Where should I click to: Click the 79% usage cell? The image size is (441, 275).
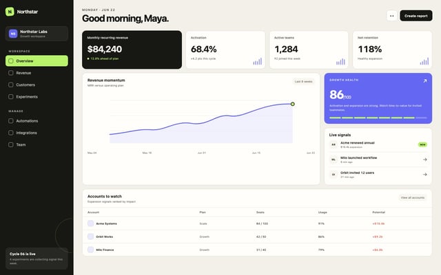(321, 250)
